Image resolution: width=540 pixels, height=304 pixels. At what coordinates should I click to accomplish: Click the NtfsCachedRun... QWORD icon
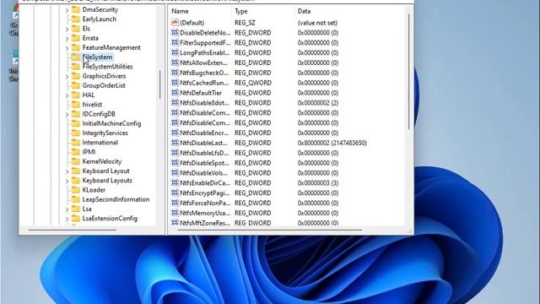(x=175, y=83)
